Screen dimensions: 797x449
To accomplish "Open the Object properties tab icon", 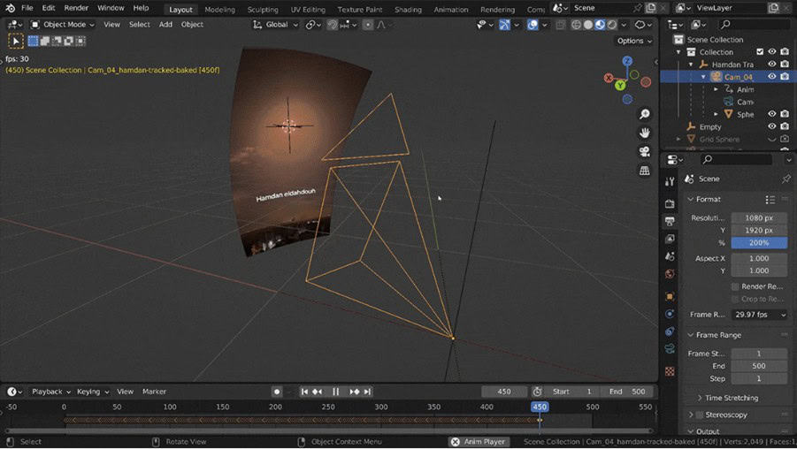I will click(x=670, y=296).
